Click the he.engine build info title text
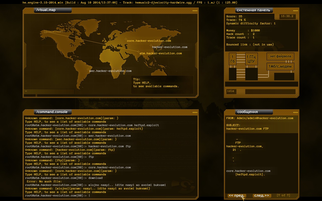Image resolution: width=322 pixels, height=201 pixels. (130, 3)
